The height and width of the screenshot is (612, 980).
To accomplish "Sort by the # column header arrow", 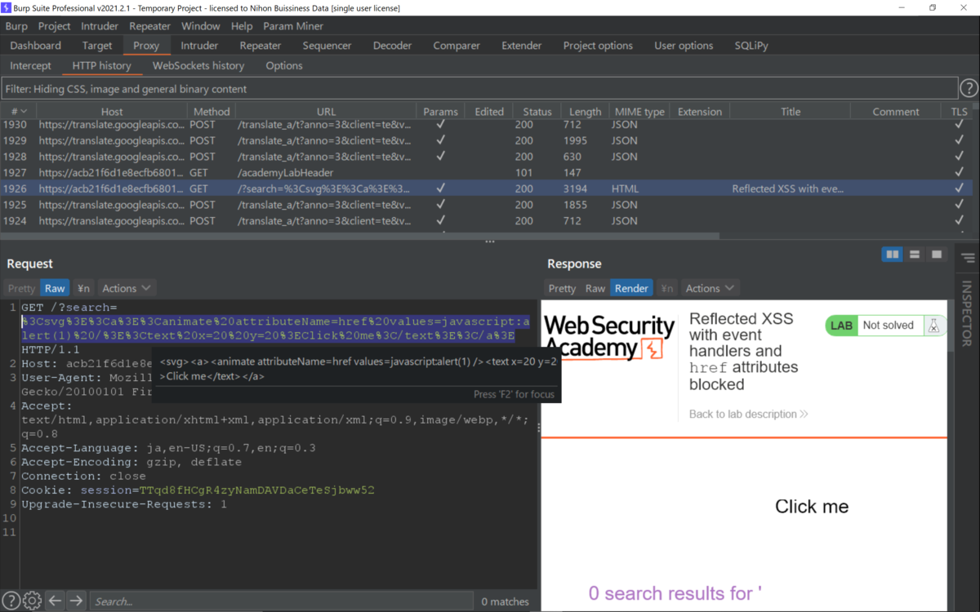I will click(24, 112).
